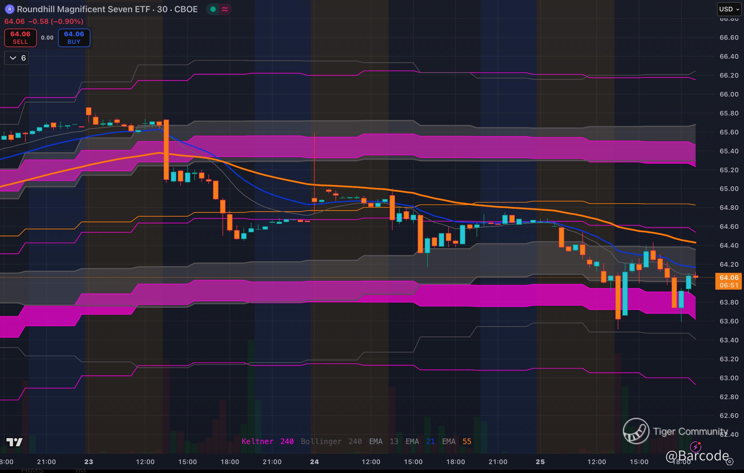Click the 0.00 spread value between Sell and Buy
The width and height of the screenshot is (744, 473).
point(47,38)
